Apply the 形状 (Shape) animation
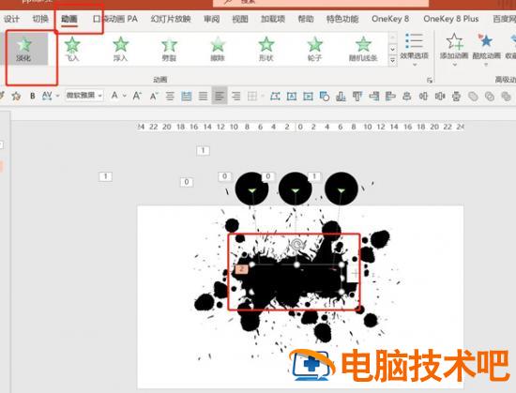This screenshot has width=516, height=393. coord(266,49)
